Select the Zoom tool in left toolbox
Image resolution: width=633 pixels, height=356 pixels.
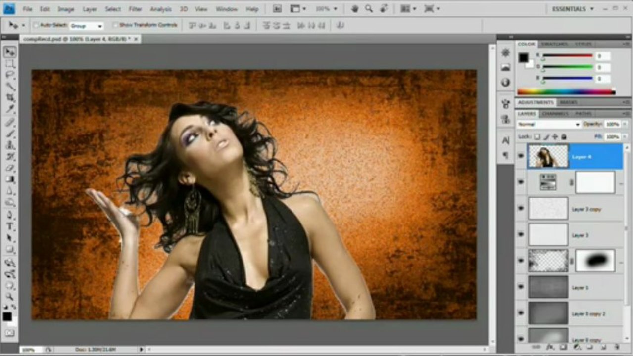click(9, 297)
